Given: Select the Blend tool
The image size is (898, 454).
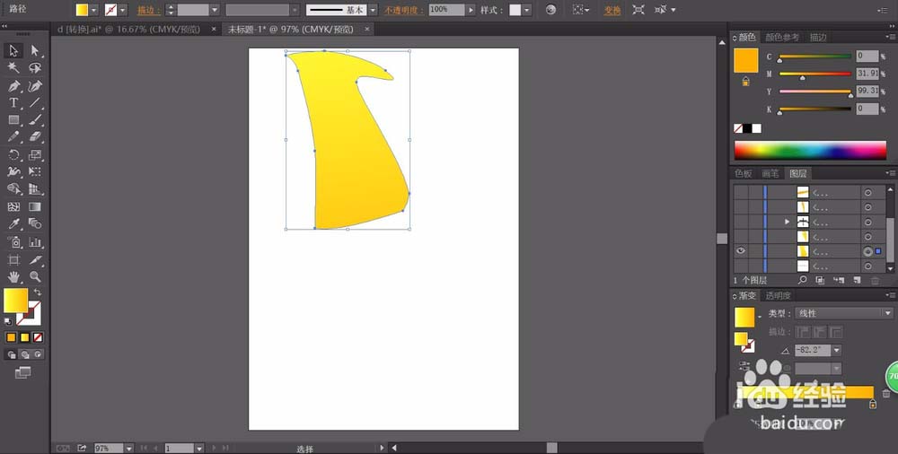Looking at the screenshot, I should (35, 223).
